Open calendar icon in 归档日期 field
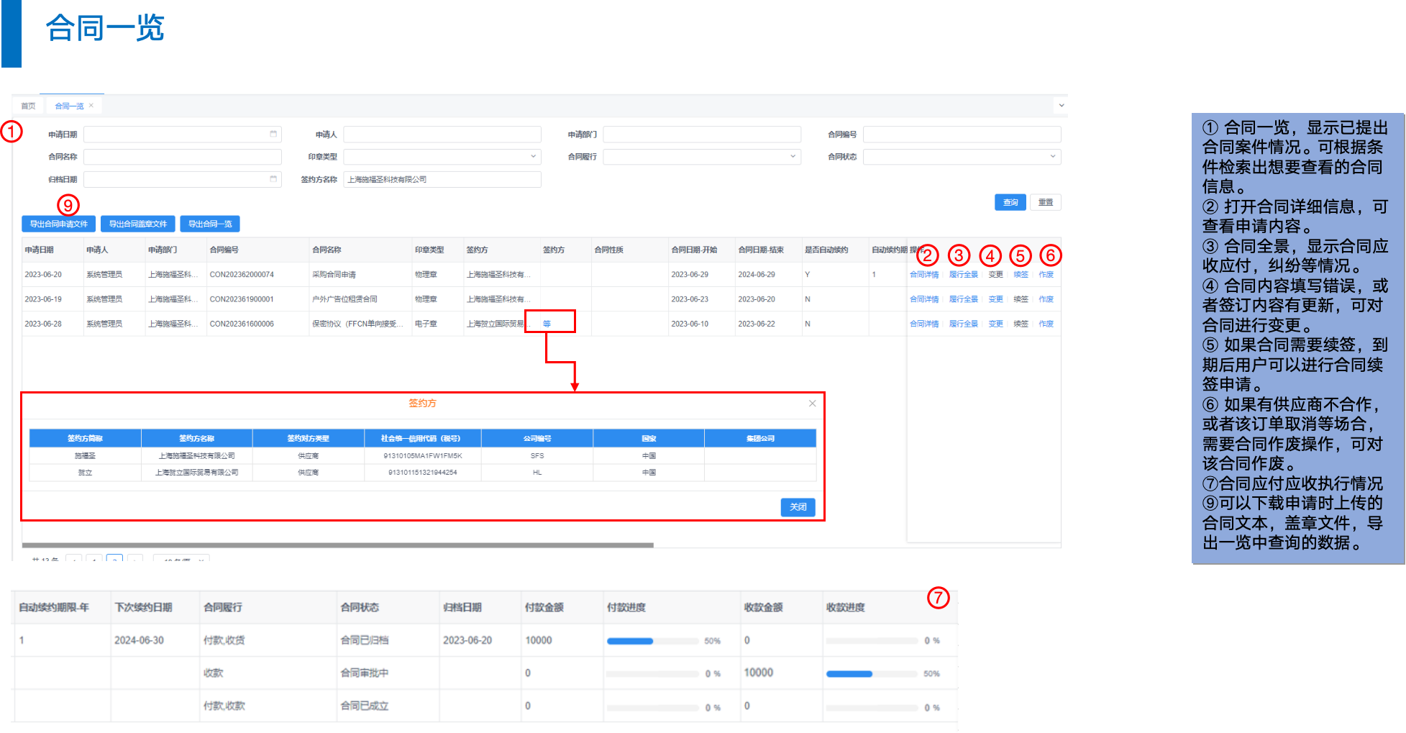This screenshot has width=1406, height=733. coord(273,179)
